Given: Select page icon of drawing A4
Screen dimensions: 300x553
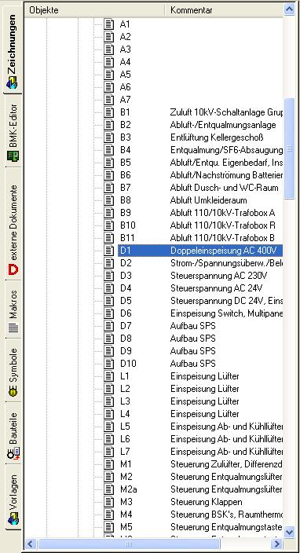Looking at the screenshot, I should [x=109, y=62].
